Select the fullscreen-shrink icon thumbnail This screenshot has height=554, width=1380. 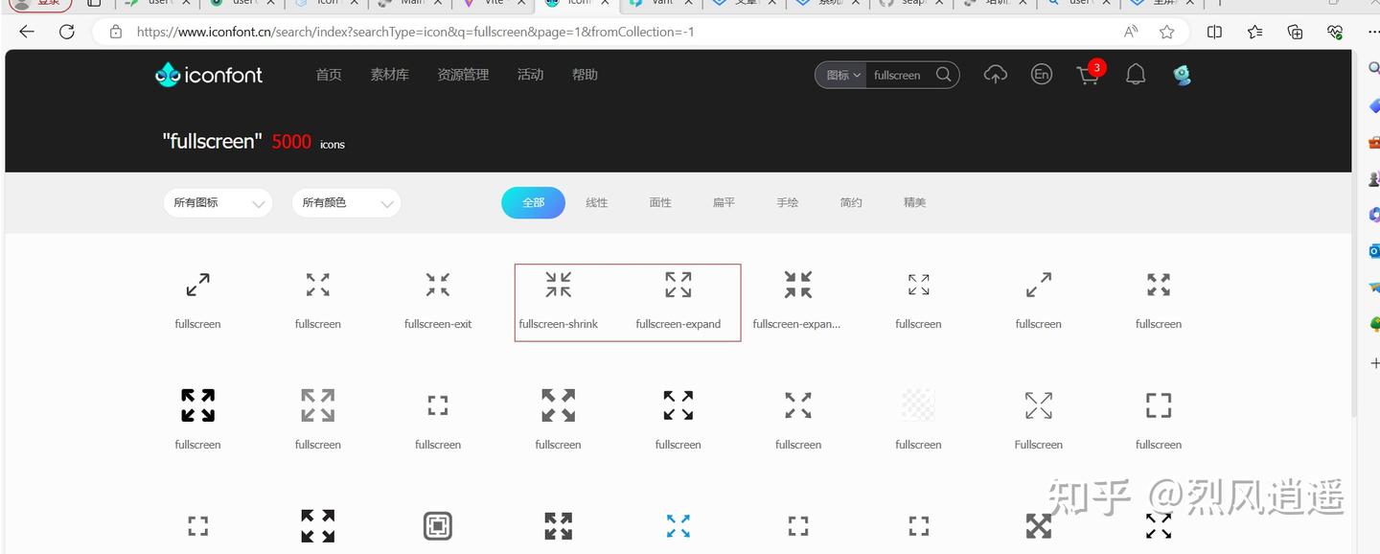point(558,284)
